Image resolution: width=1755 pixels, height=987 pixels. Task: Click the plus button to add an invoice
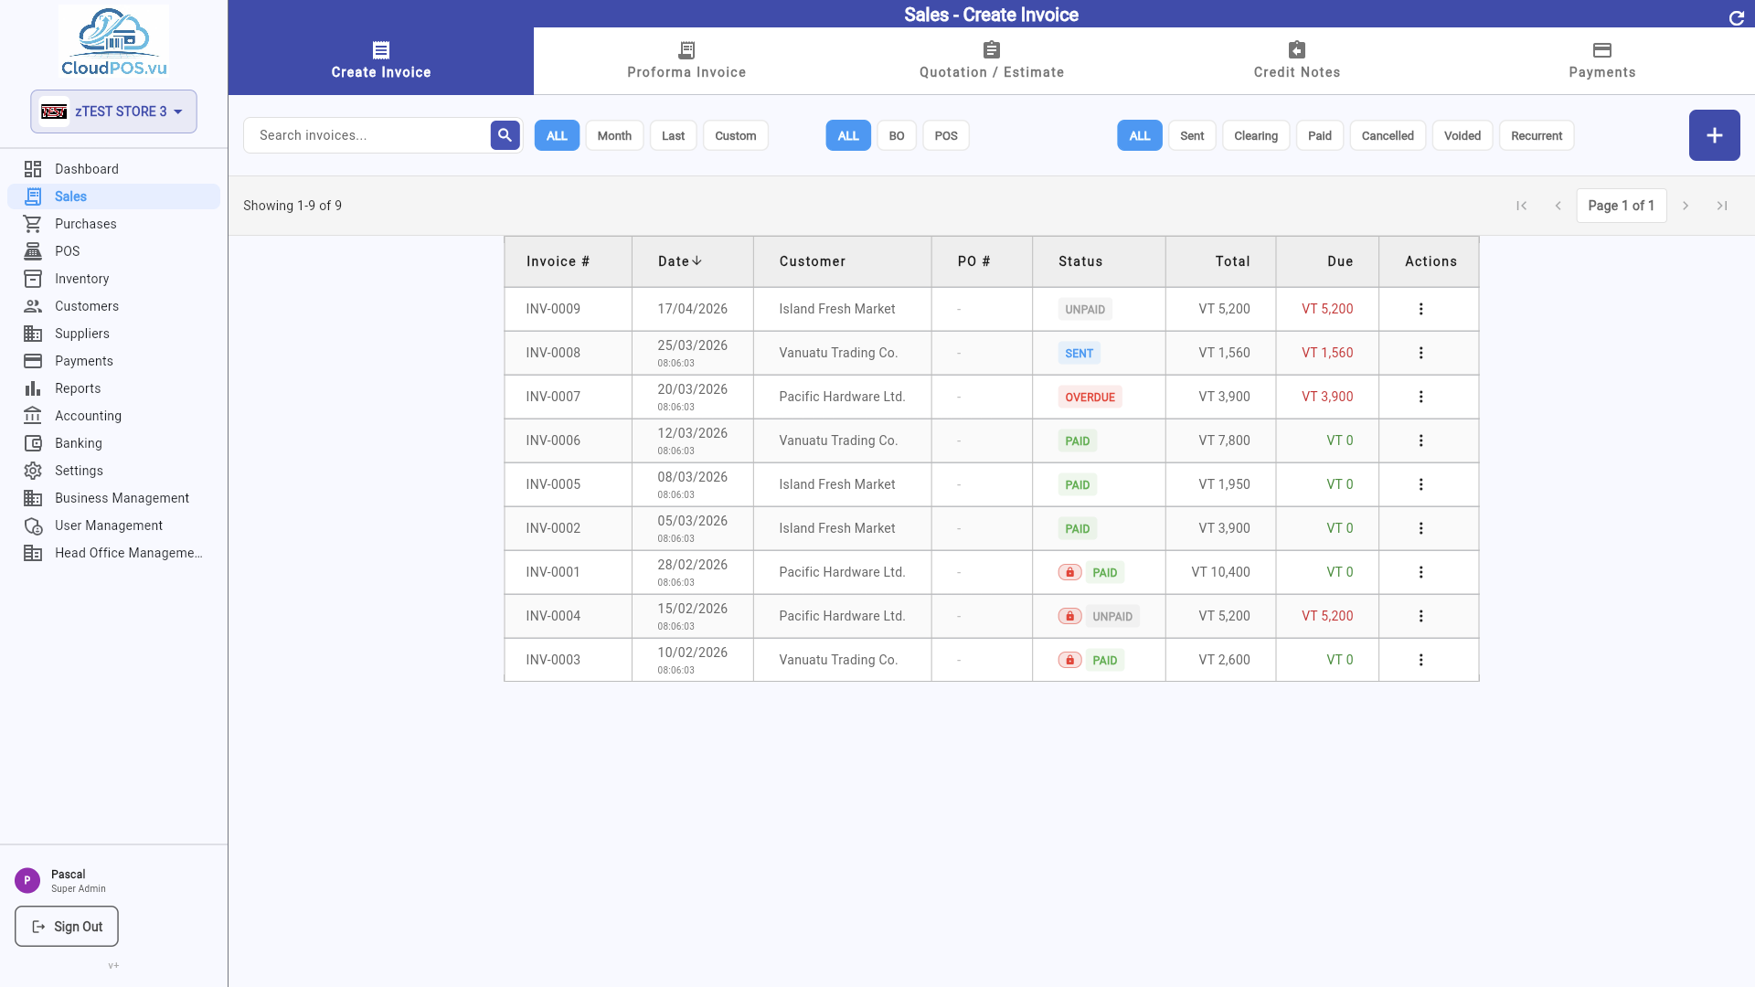[x=1715, y=135]
